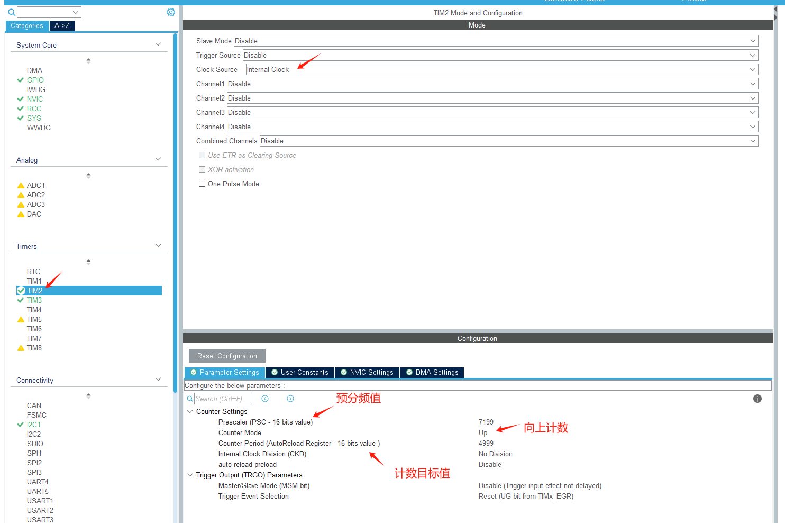Click the sort arrows under System Core

pyautogui.click(x=88, y=60)
